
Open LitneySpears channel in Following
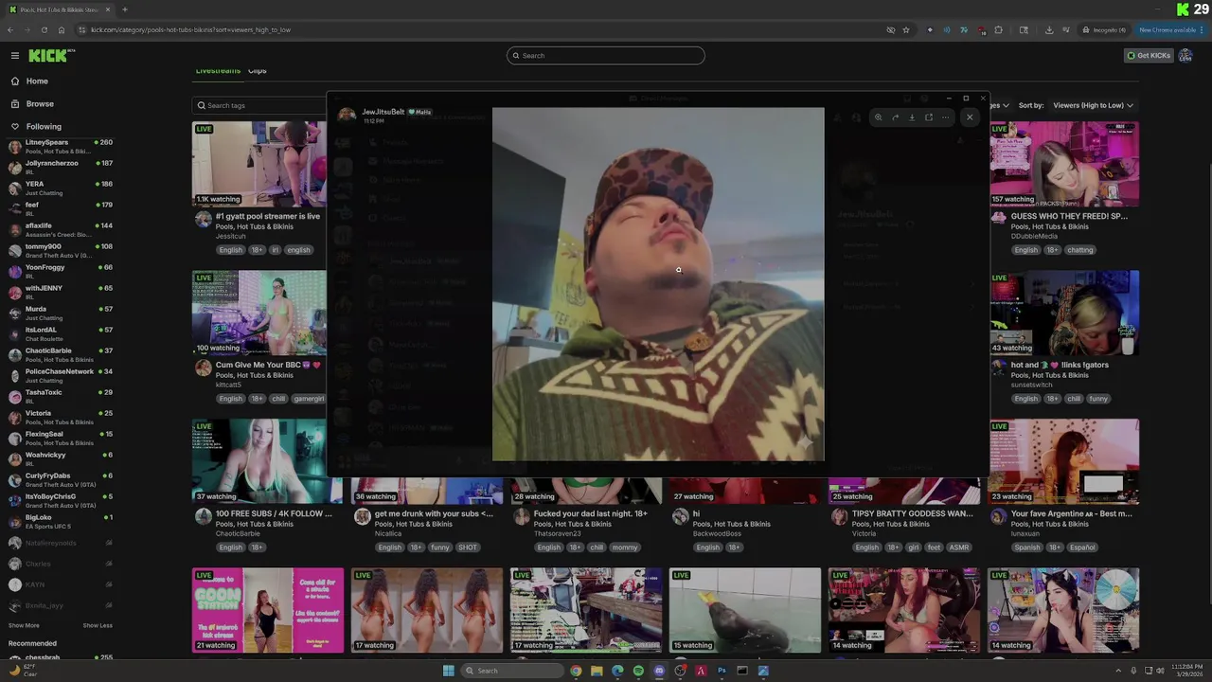[61, 147]
